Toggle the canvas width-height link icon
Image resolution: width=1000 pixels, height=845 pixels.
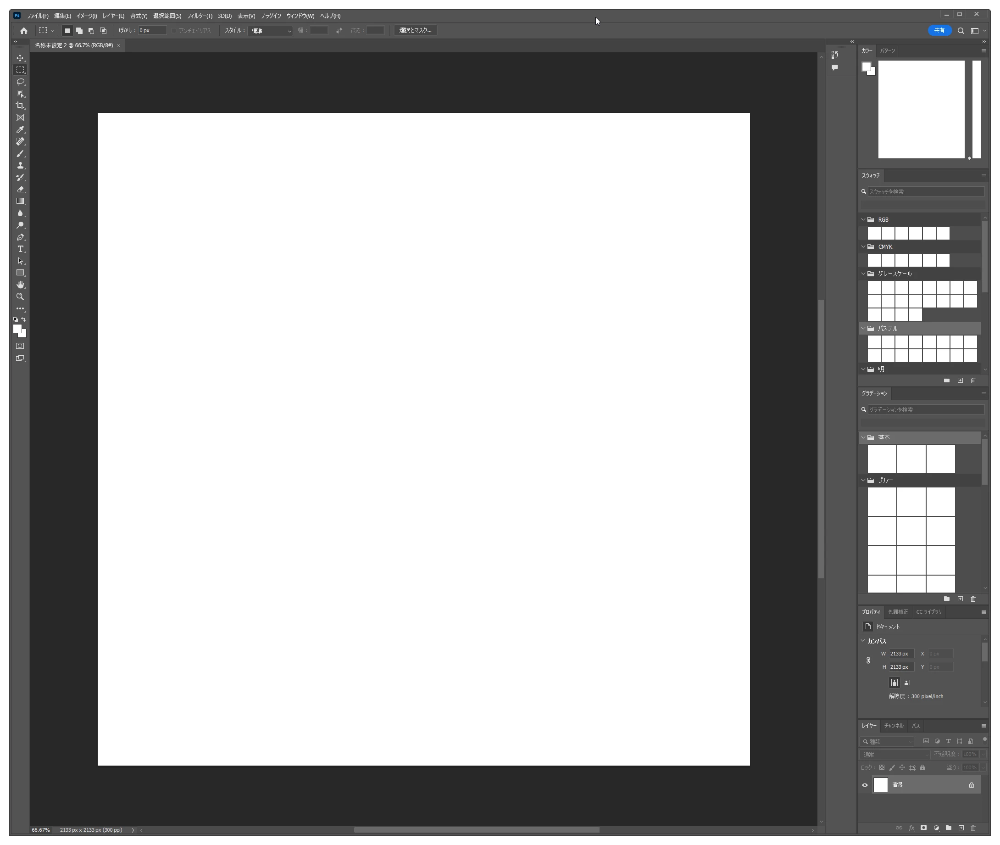(x=868, y=660)
